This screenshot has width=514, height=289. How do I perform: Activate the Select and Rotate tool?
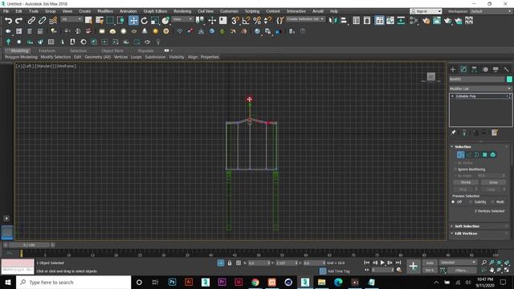point(145,21)
